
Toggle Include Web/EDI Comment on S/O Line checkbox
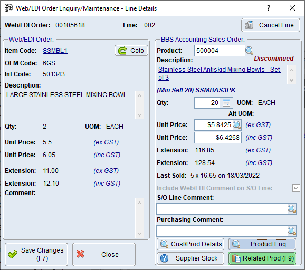pyautogui.click(x=296, y=188)
